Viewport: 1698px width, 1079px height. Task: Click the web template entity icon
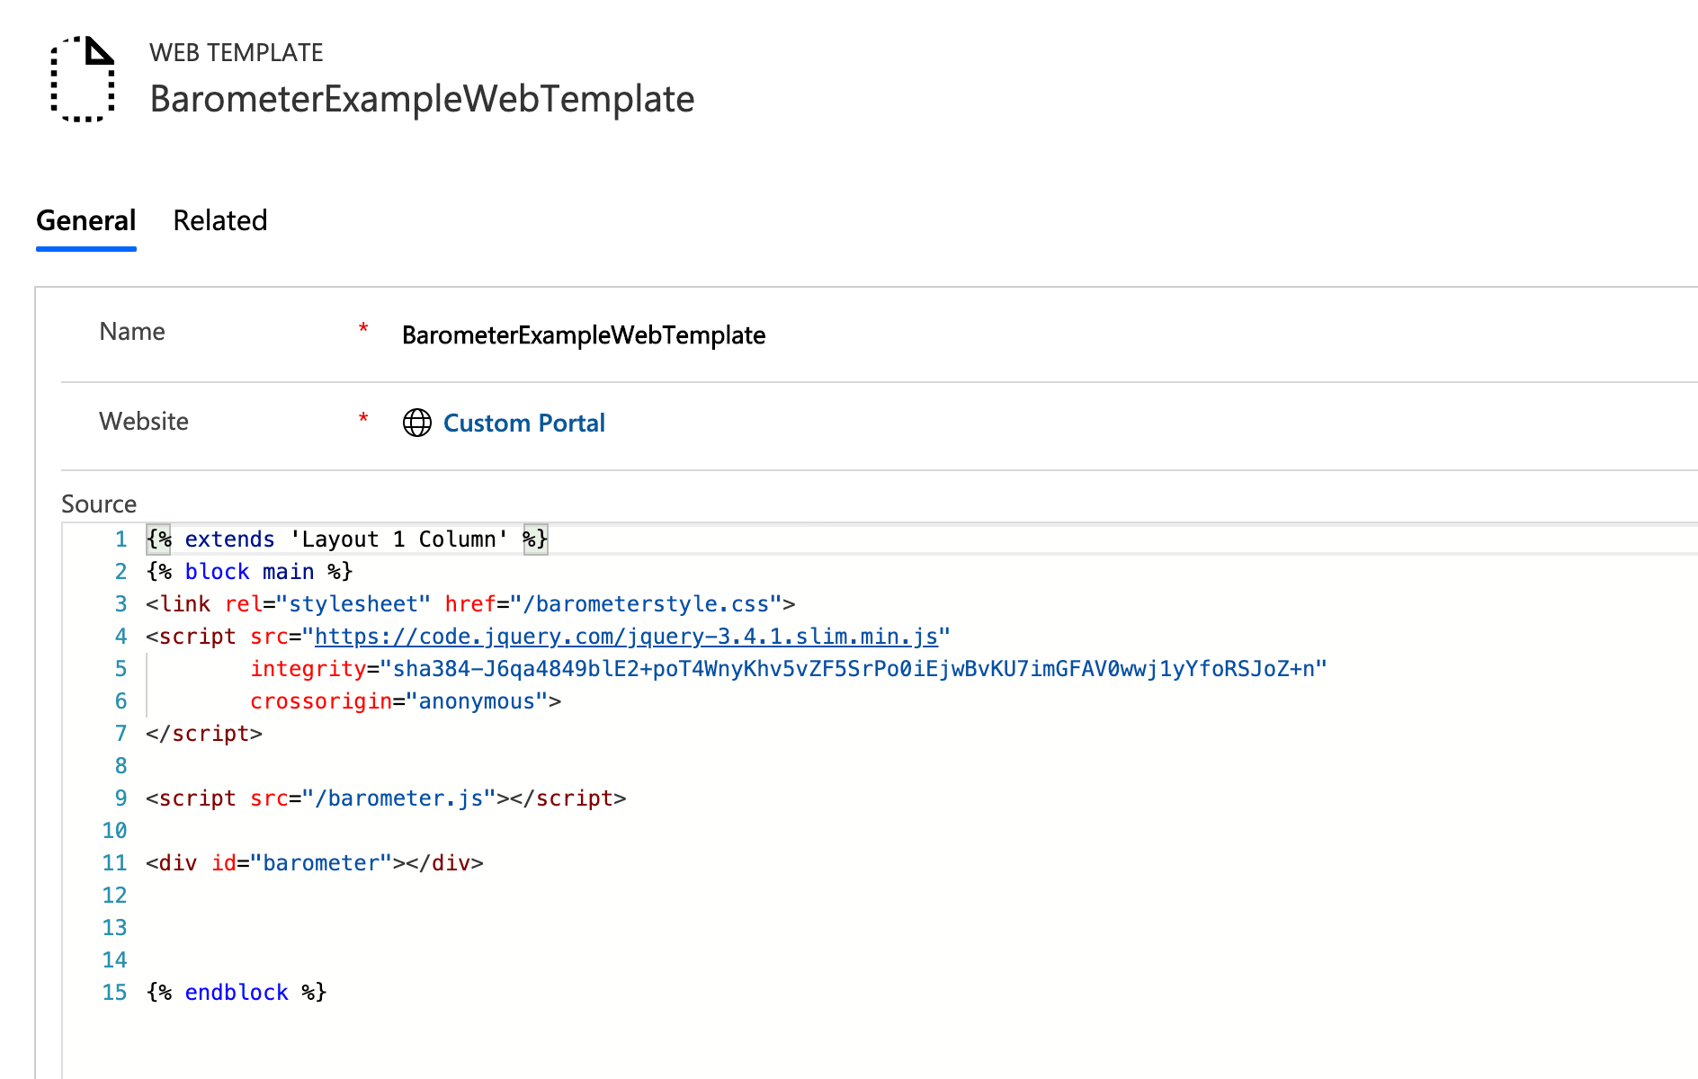[x=83, y=79]
